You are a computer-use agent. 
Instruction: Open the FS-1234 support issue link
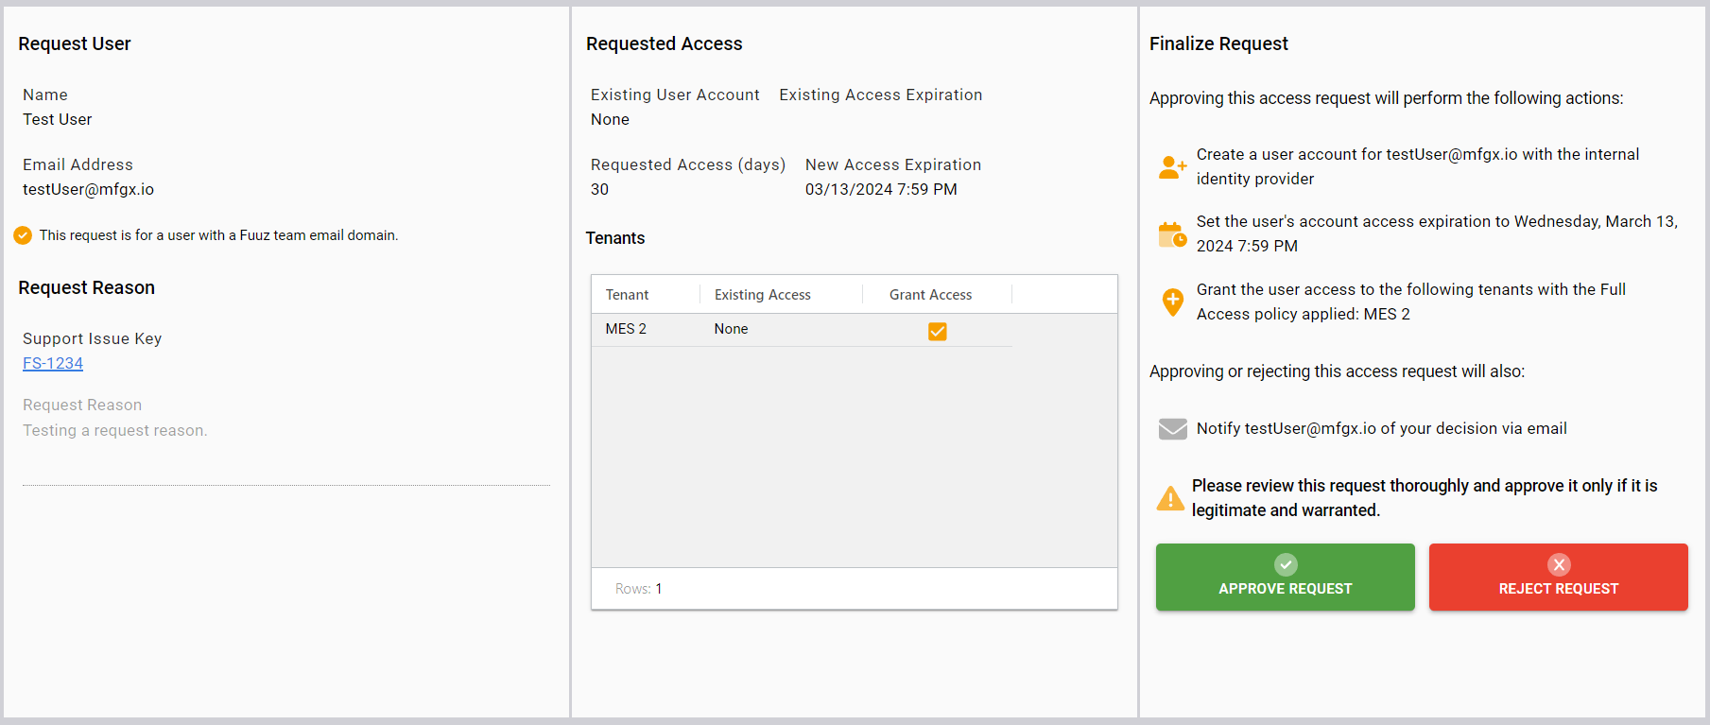click(x=53, y=363)
